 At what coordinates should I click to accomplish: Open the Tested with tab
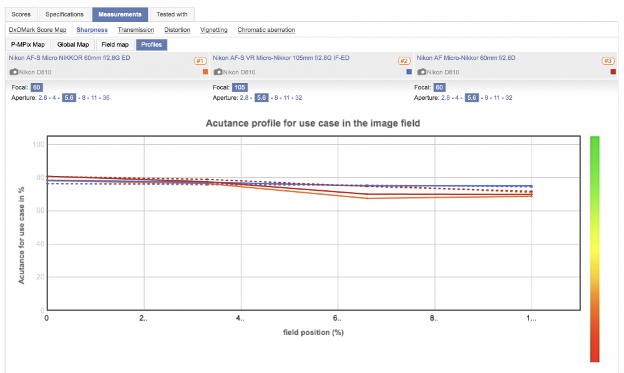pos(172,14)
